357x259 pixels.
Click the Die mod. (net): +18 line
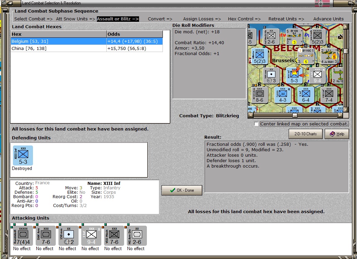click(197, 32)
